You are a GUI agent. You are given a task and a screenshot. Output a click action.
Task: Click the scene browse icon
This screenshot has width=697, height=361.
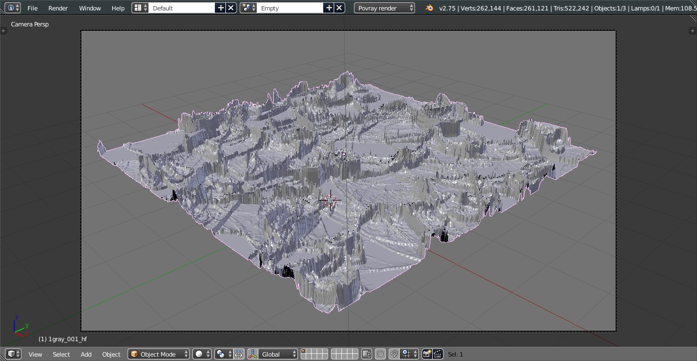tap(249, 8)
